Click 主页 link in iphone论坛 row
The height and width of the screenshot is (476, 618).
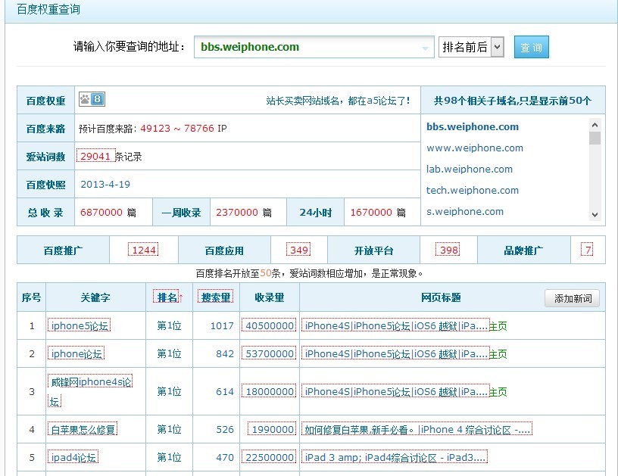(x=498, y=354)
